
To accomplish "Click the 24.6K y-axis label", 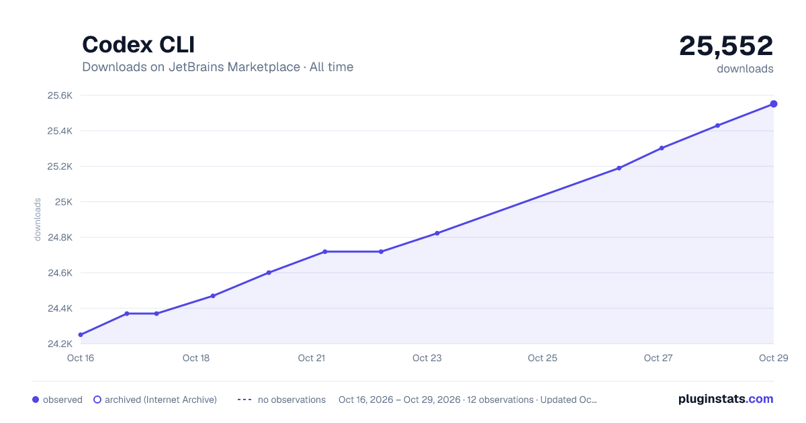I will [x=60, y=273].
